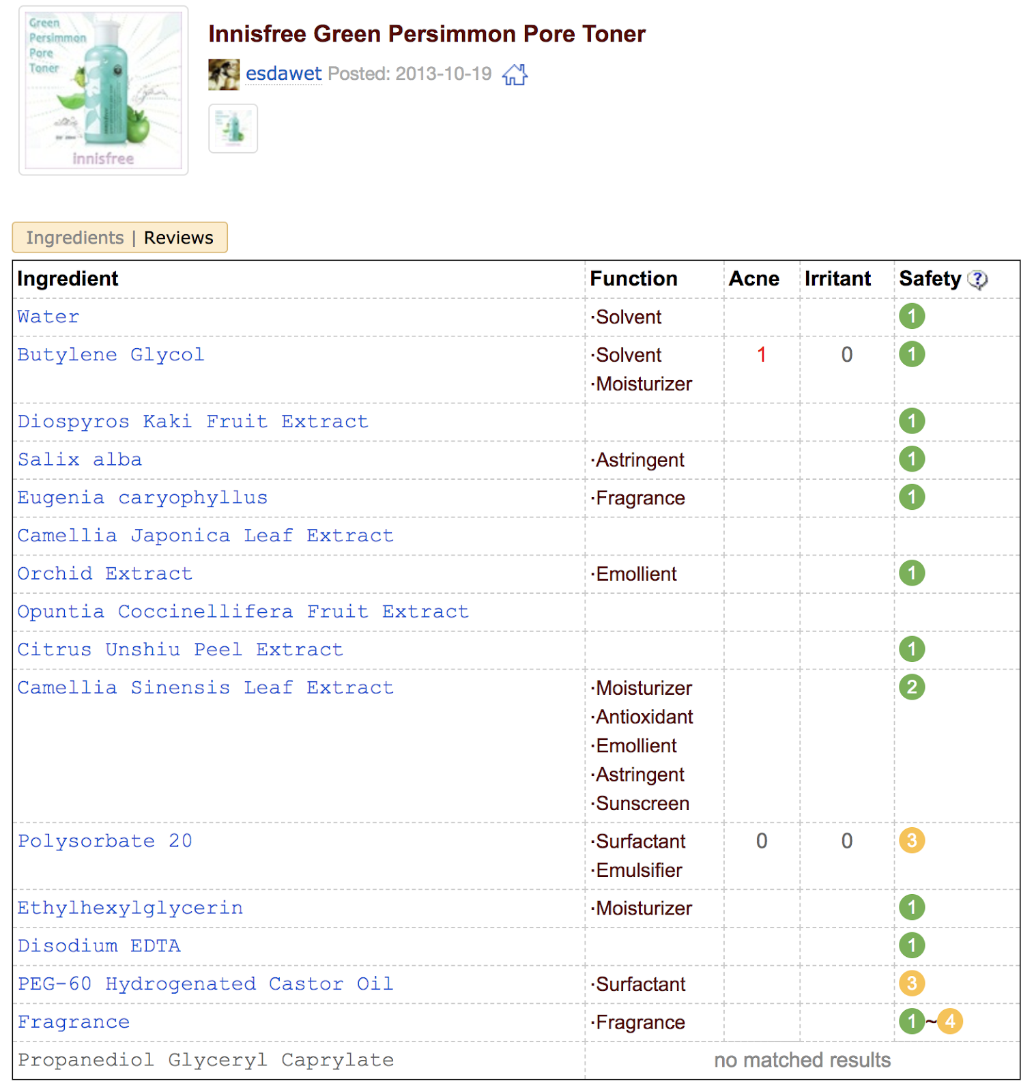Open Citrus Unshiu Peel Extract link
This screenshot has width=1034, height=1092.
pos(180,650)
